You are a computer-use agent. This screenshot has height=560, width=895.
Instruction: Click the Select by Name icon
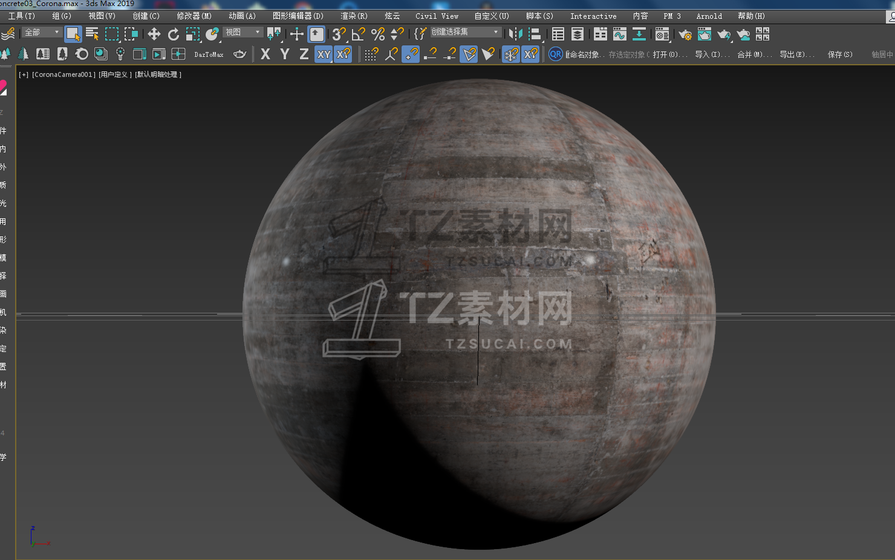coord(92,34)
